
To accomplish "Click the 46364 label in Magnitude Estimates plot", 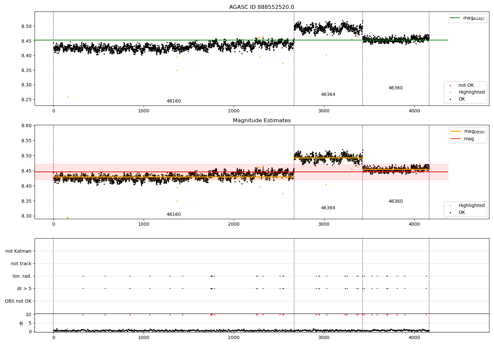I will (328, 208).
